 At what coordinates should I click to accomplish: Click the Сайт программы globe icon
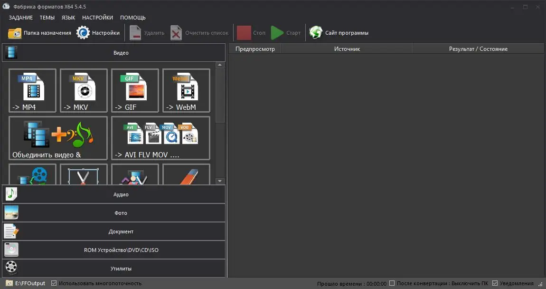coord(315,32)
